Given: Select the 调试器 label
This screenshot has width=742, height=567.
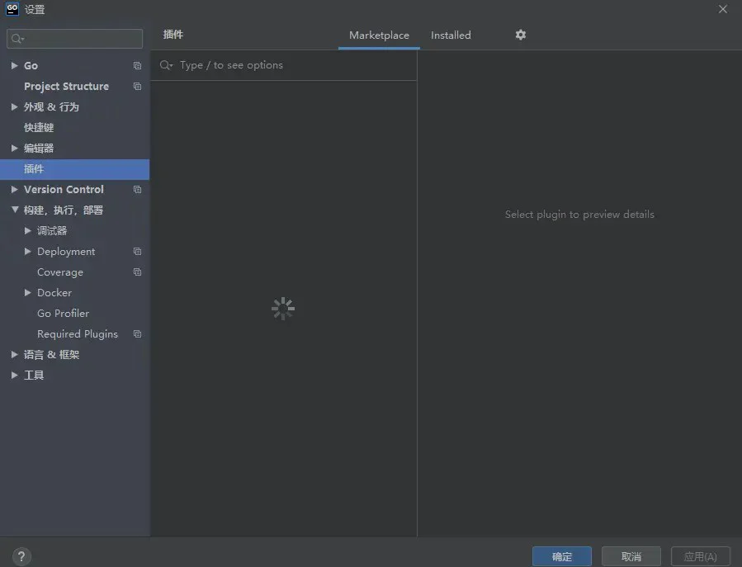Looking at the screenshot, I should coord(52,230).
